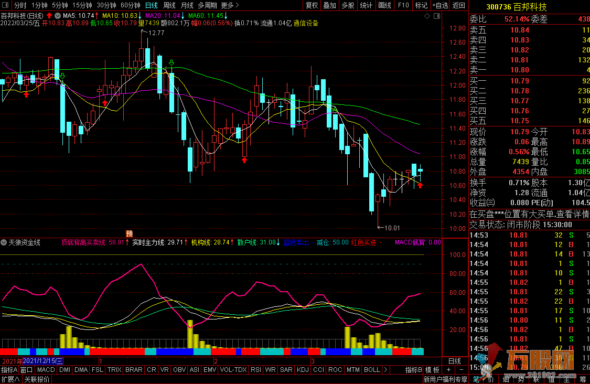The image size is (590, 384).
Task: Click the 标记 mark button
Action: [x=421, y=5]
